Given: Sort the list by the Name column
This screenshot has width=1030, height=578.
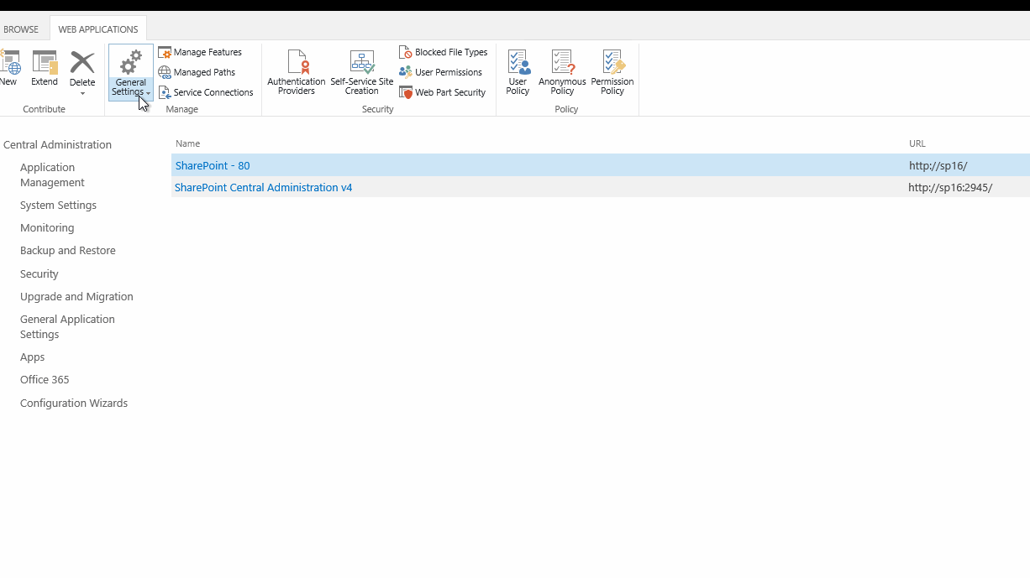Looking at the screenshot, I should pyautogui.click(x=187, y=143).
